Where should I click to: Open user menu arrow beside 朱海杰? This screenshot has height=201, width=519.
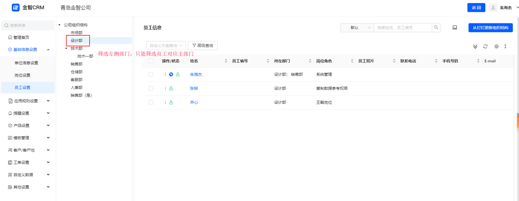(517, 7)
